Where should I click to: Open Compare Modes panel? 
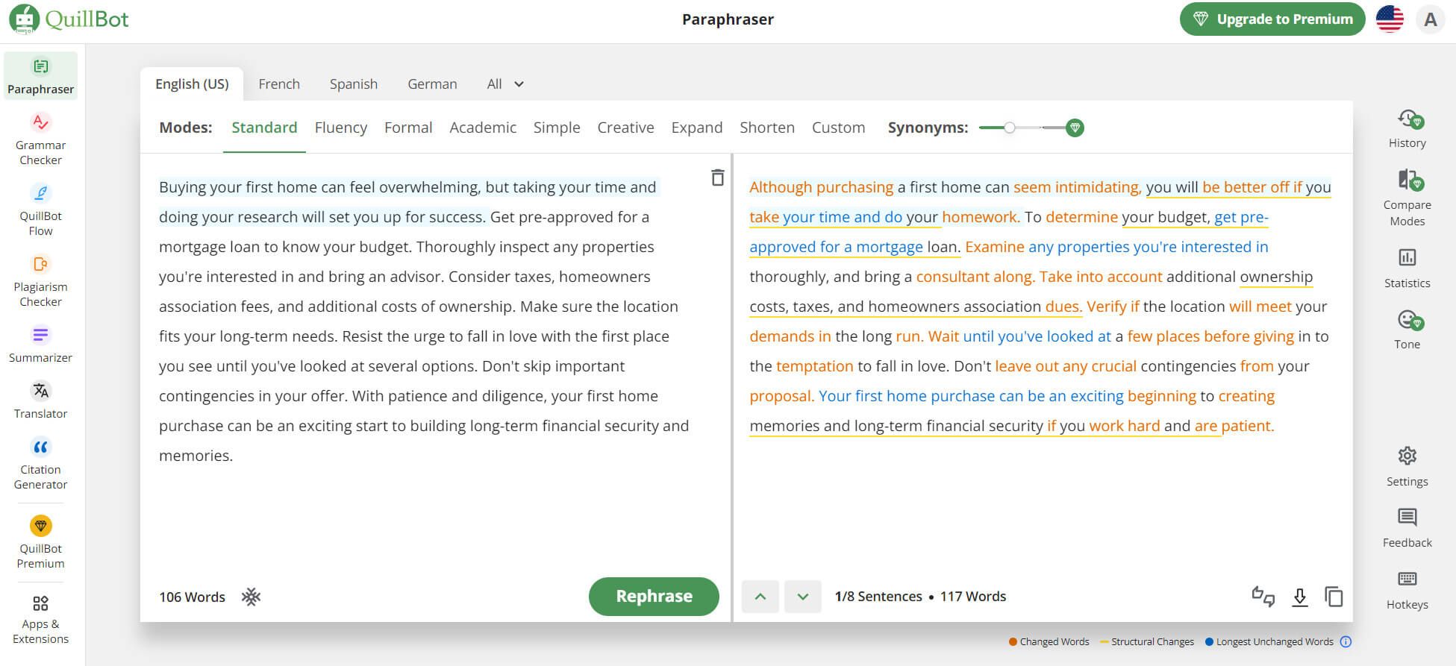pyautogui.click(x=1407, y=197)
